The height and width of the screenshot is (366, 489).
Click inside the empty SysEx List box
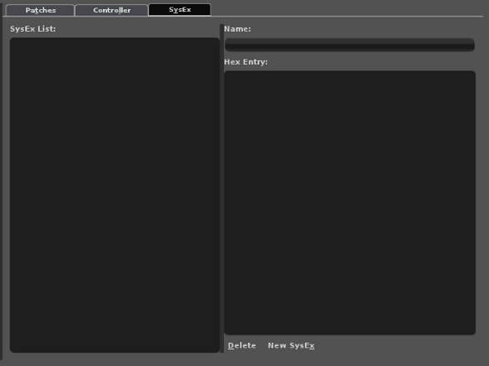115,195
